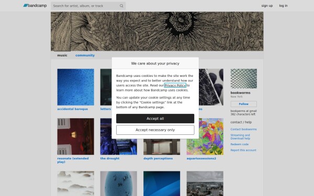Focus the artist, album, or track search field

click(88, 6)
